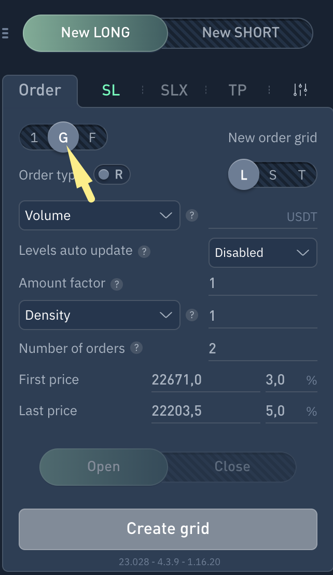
Task: Click the Number of orders help icon
Action: (x=136, y=348)
